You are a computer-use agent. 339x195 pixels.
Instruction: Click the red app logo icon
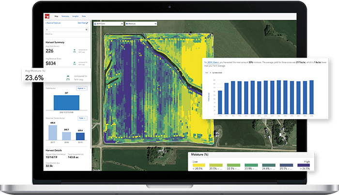(x=47, y=16)
